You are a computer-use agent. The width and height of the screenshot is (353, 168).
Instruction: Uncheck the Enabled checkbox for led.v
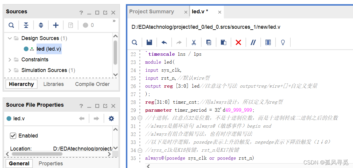(x=13, y=136)
